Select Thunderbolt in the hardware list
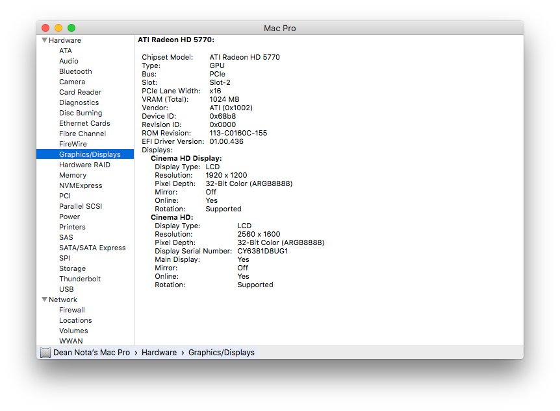The width and height of the screenshot is (560, 411). click(x=80, y=279)
